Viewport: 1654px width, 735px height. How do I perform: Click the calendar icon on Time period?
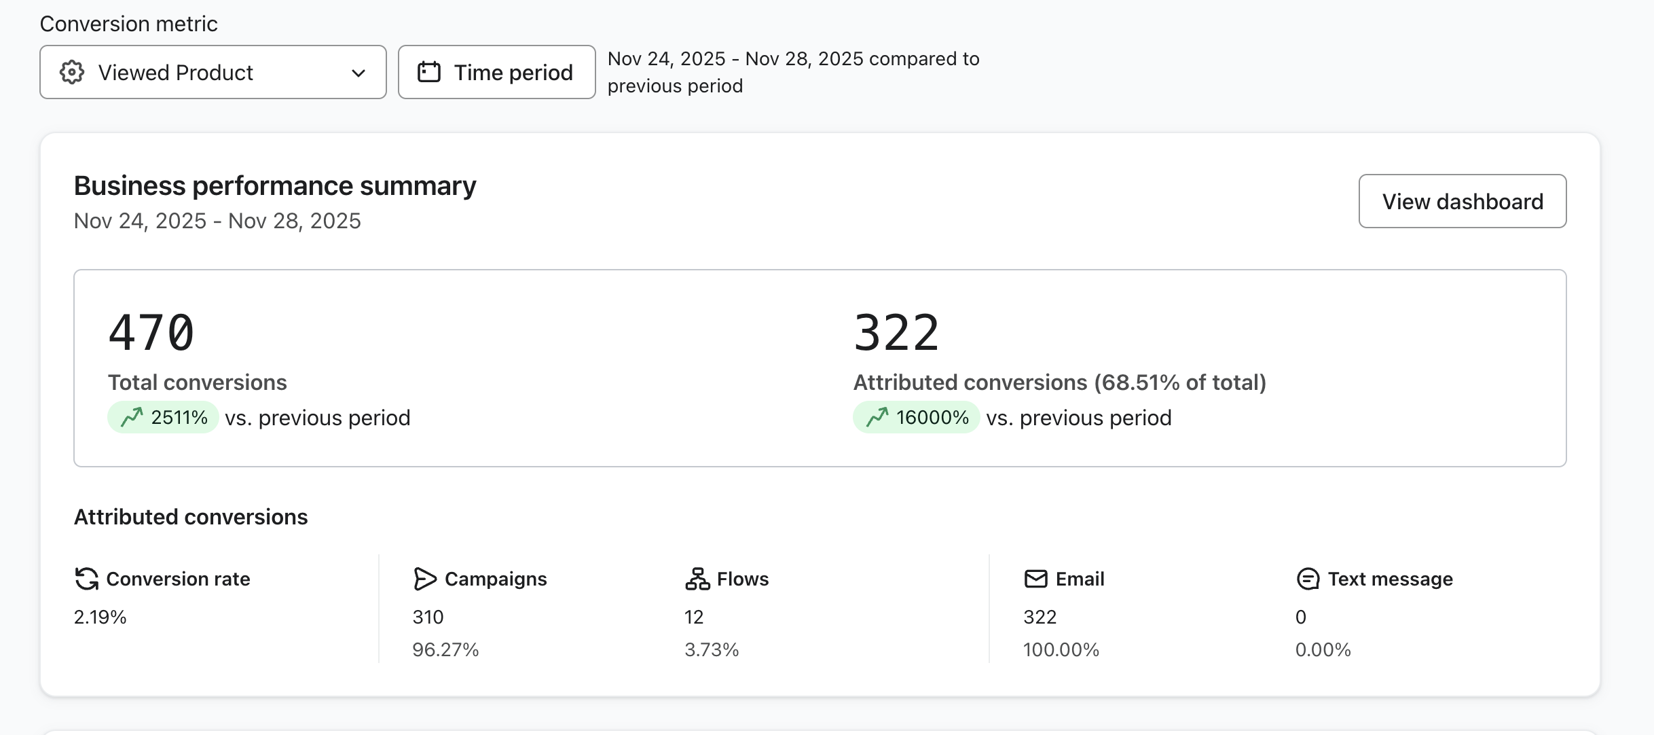coord(429,72)
